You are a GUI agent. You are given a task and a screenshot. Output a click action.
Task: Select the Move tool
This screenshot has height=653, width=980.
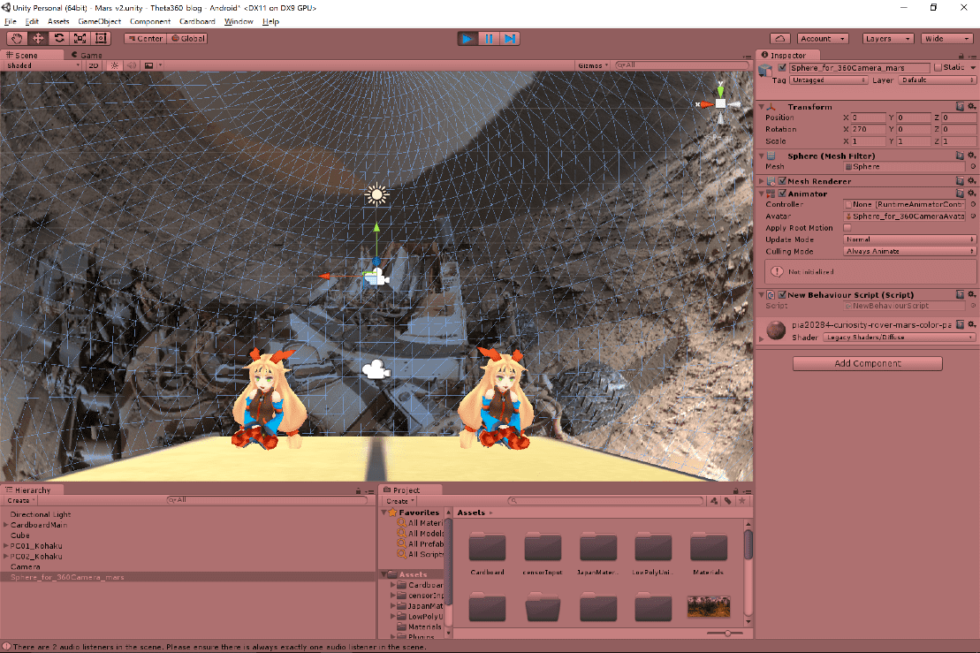38,38
